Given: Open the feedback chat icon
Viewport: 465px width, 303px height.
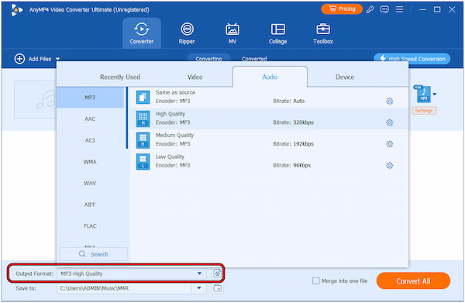Looking at the screenshot, I should (x=384, y=9).
